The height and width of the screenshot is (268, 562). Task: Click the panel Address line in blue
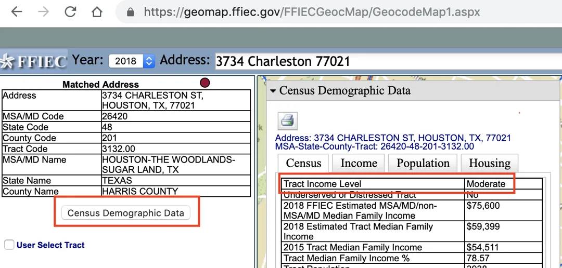393,138
